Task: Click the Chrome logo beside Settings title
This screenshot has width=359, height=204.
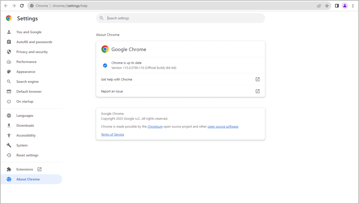Action: 9,18
